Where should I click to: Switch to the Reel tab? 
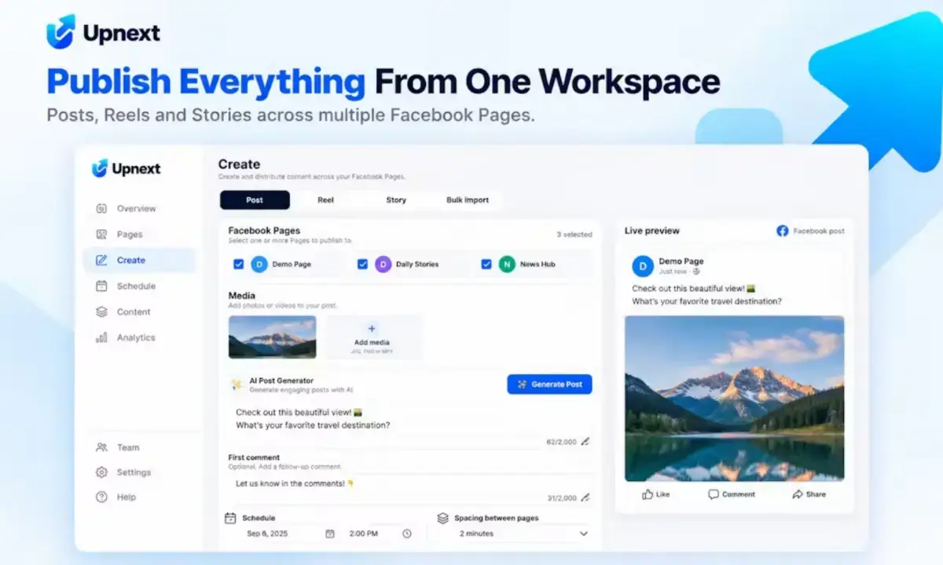(325, 200)
